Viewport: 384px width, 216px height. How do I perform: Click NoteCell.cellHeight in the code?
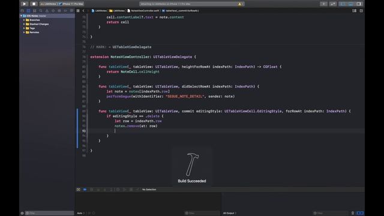click(140, 72)
